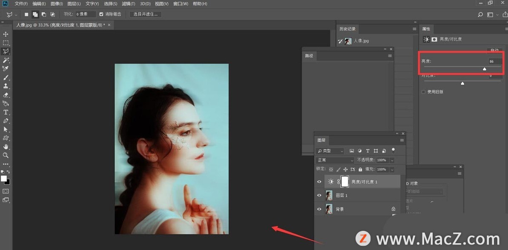Toggle visibility of 图层 1

click(319, 196)
